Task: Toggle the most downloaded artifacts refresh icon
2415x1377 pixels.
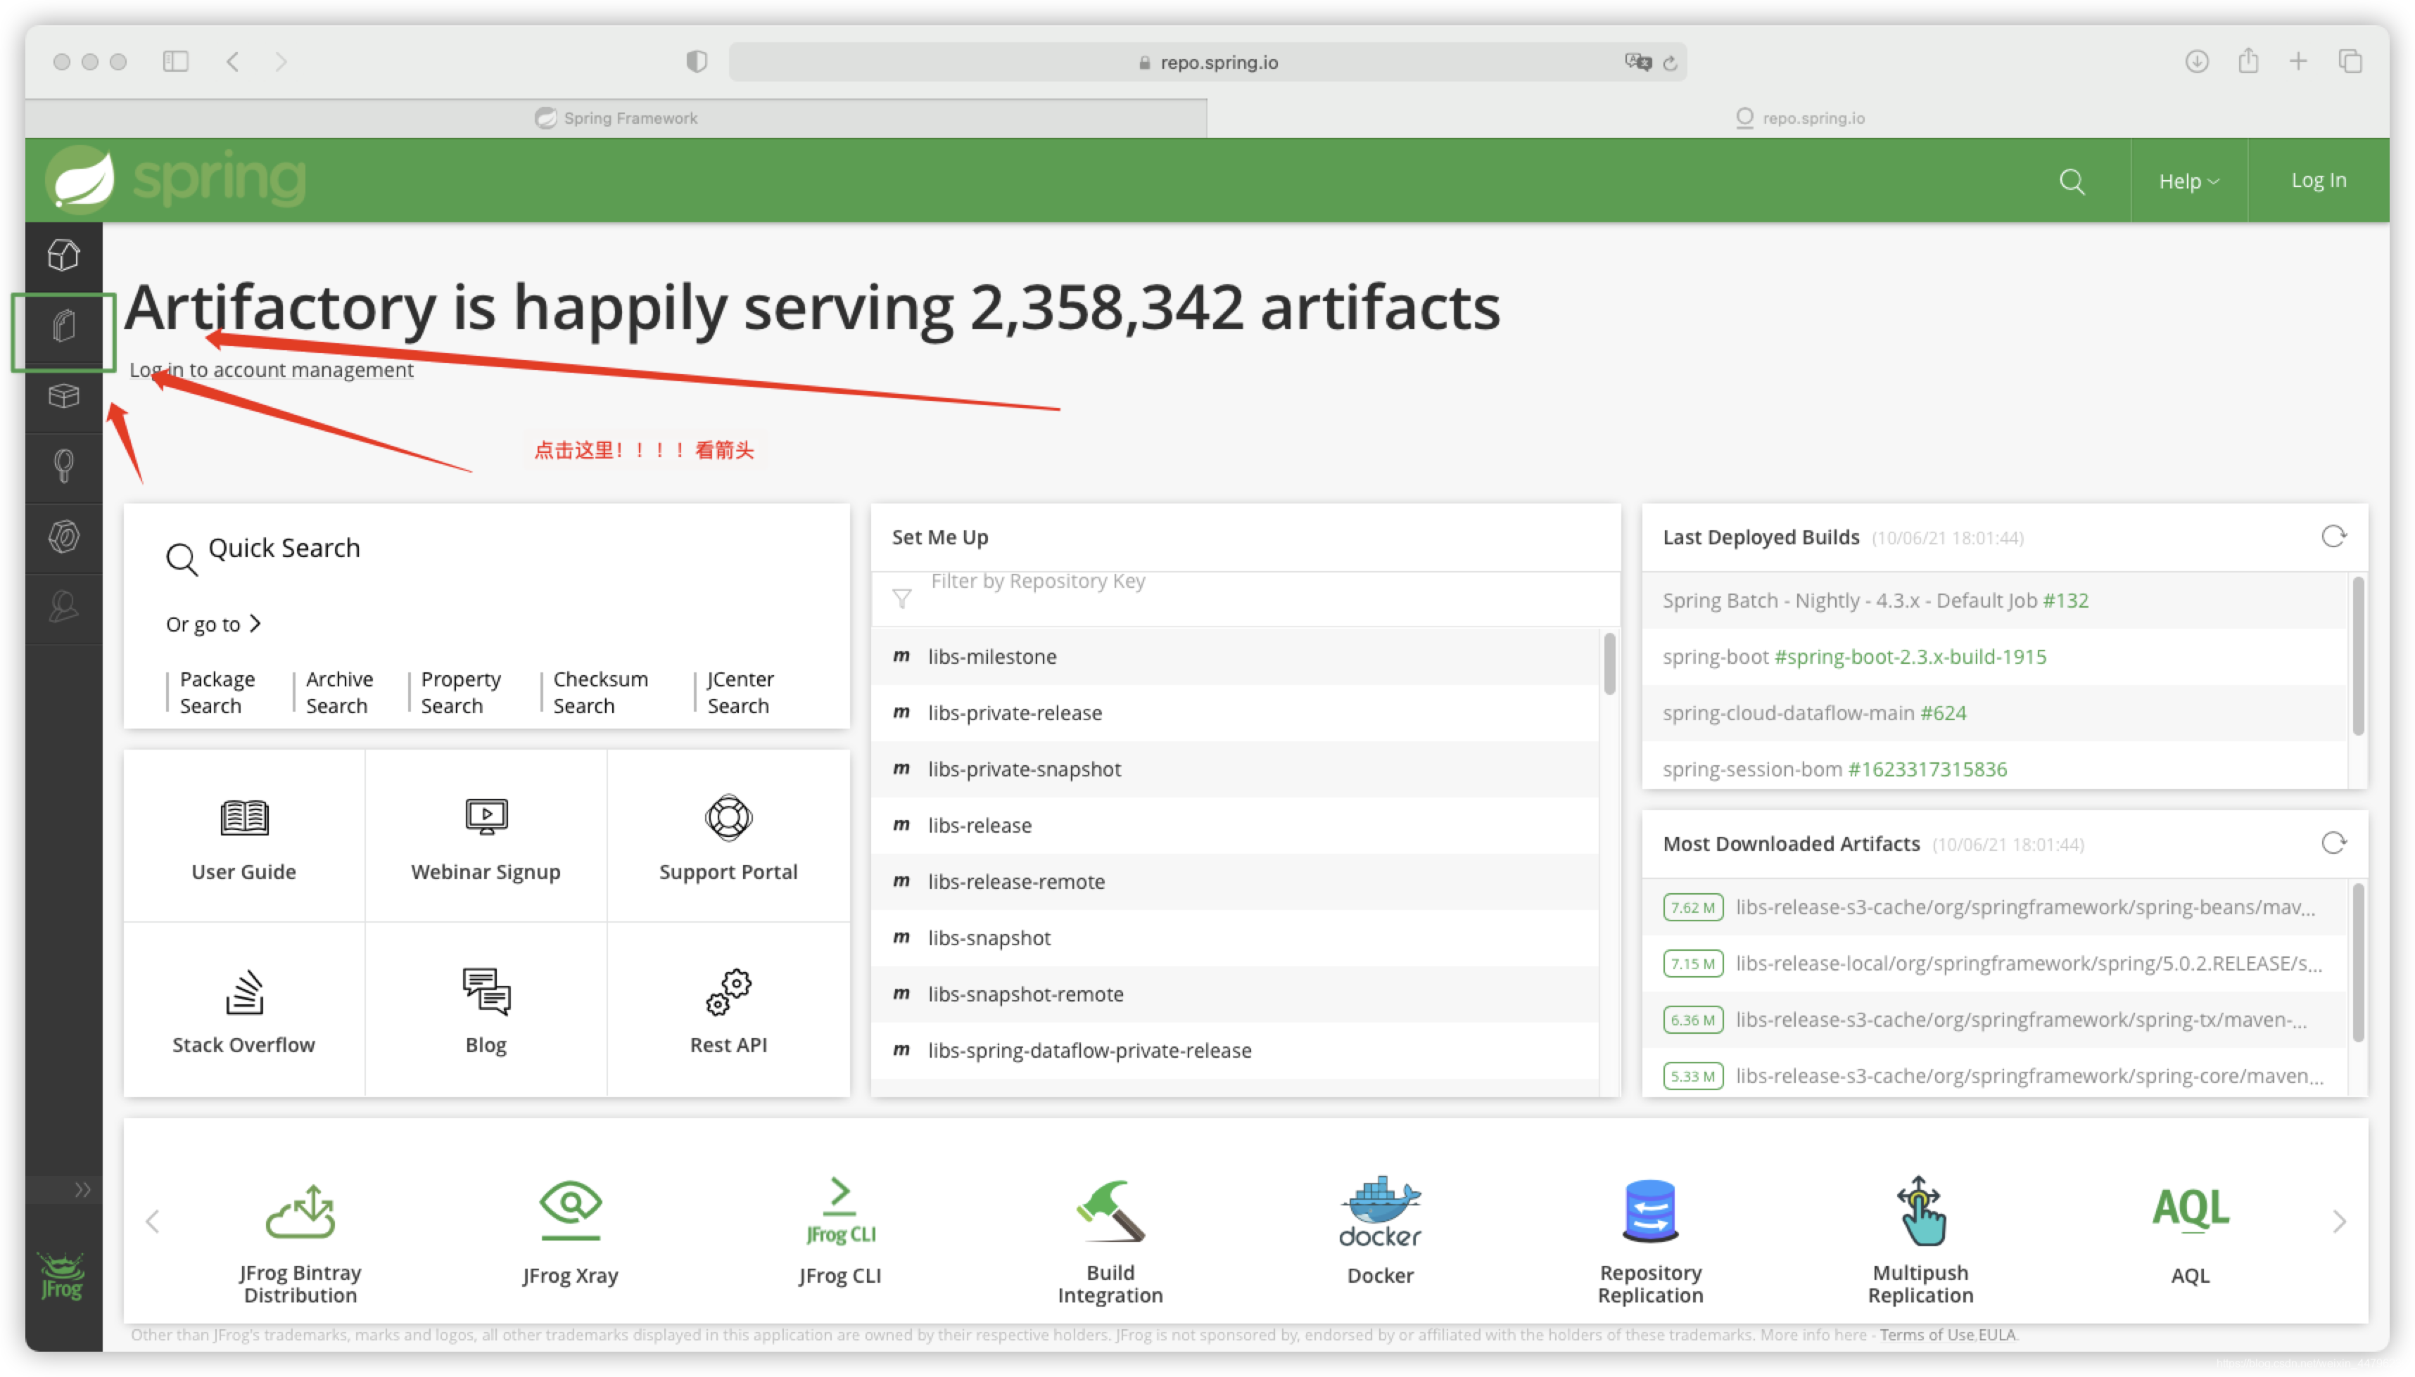Action: point(2333,843)
